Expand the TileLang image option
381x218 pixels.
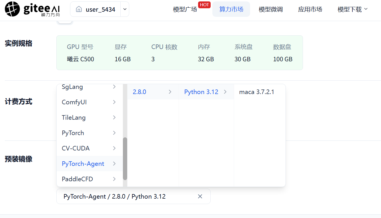[x=90, y=117]
